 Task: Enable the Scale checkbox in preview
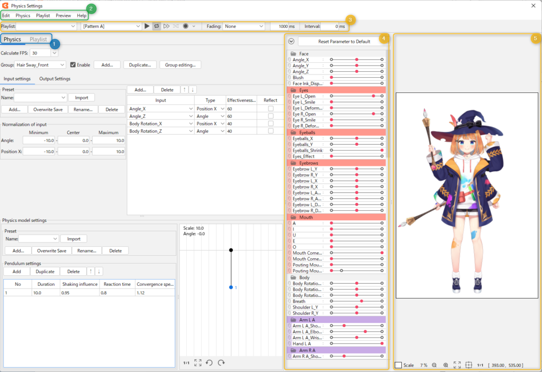click(398, 365)
